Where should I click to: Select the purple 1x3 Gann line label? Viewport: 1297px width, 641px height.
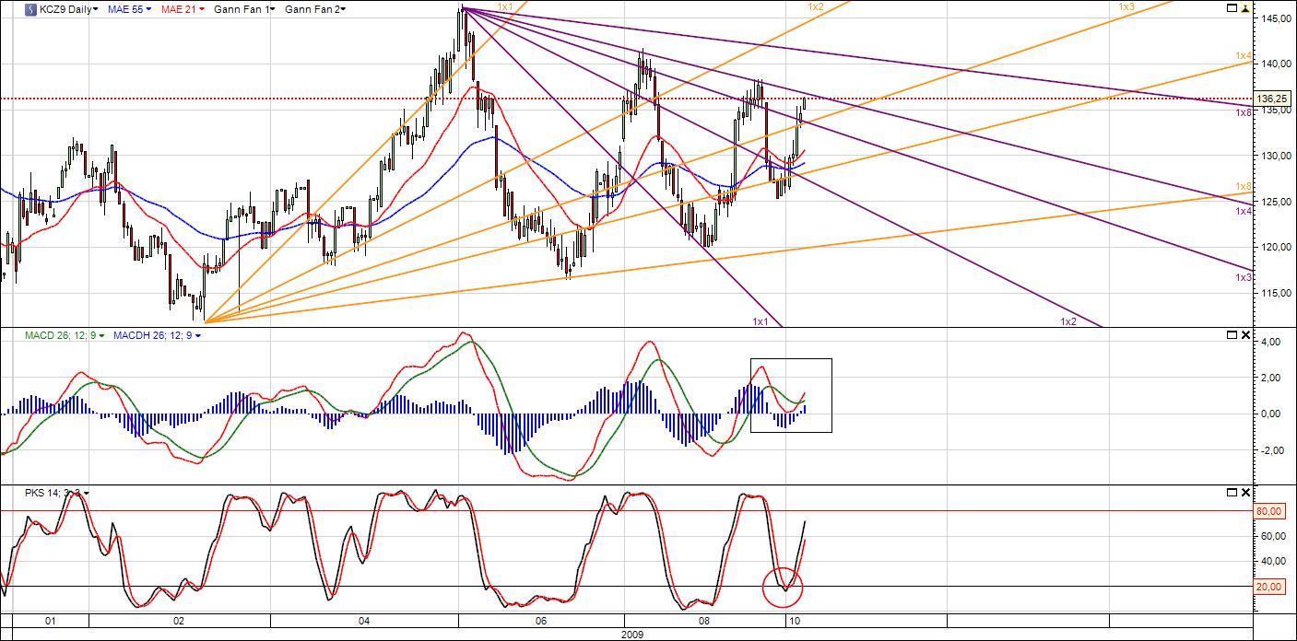pyautogui.click(x=1244, y=278)
